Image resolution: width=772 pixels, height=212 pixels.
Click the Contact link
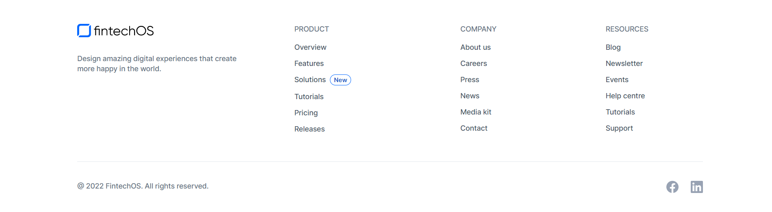pyautogui.click(x=474, y=128)
